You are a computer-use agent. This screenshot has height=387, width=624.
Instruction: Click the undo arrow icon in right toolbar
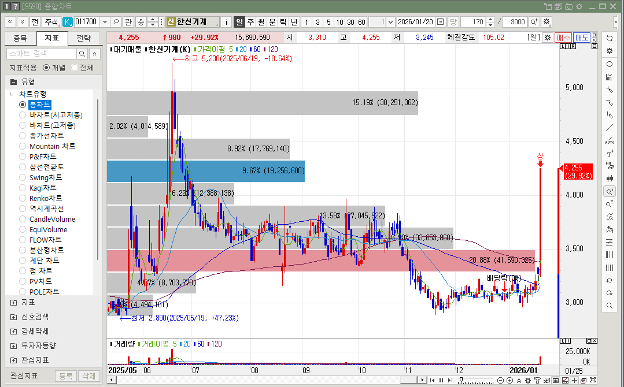click(x=610, y=281)
